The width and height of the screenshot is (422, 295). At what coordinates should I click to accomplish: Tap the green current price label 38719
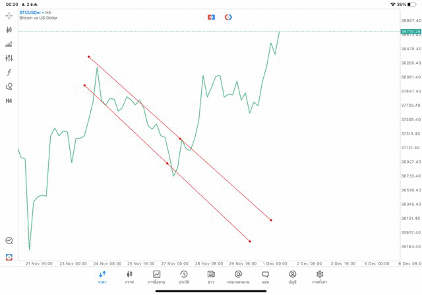point(409,31)
